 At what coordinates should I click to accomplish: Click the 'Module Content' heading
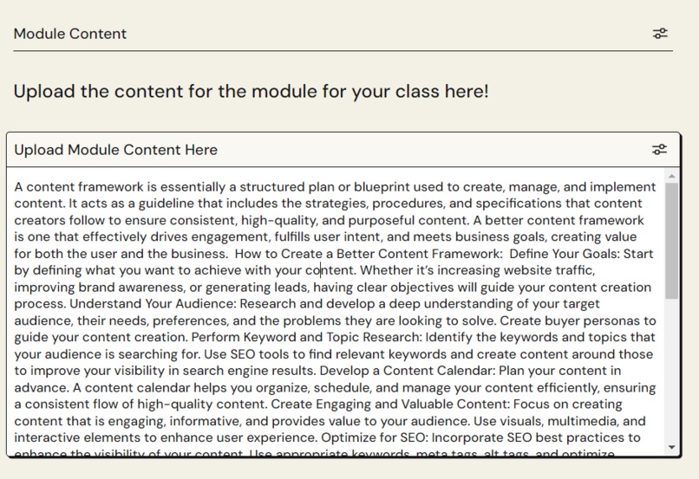pos(70,34)
